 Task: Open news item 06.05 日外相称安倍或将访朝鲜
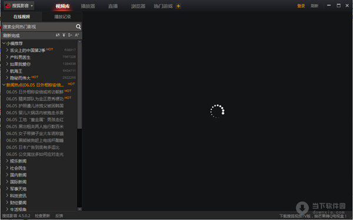[35, 92]
